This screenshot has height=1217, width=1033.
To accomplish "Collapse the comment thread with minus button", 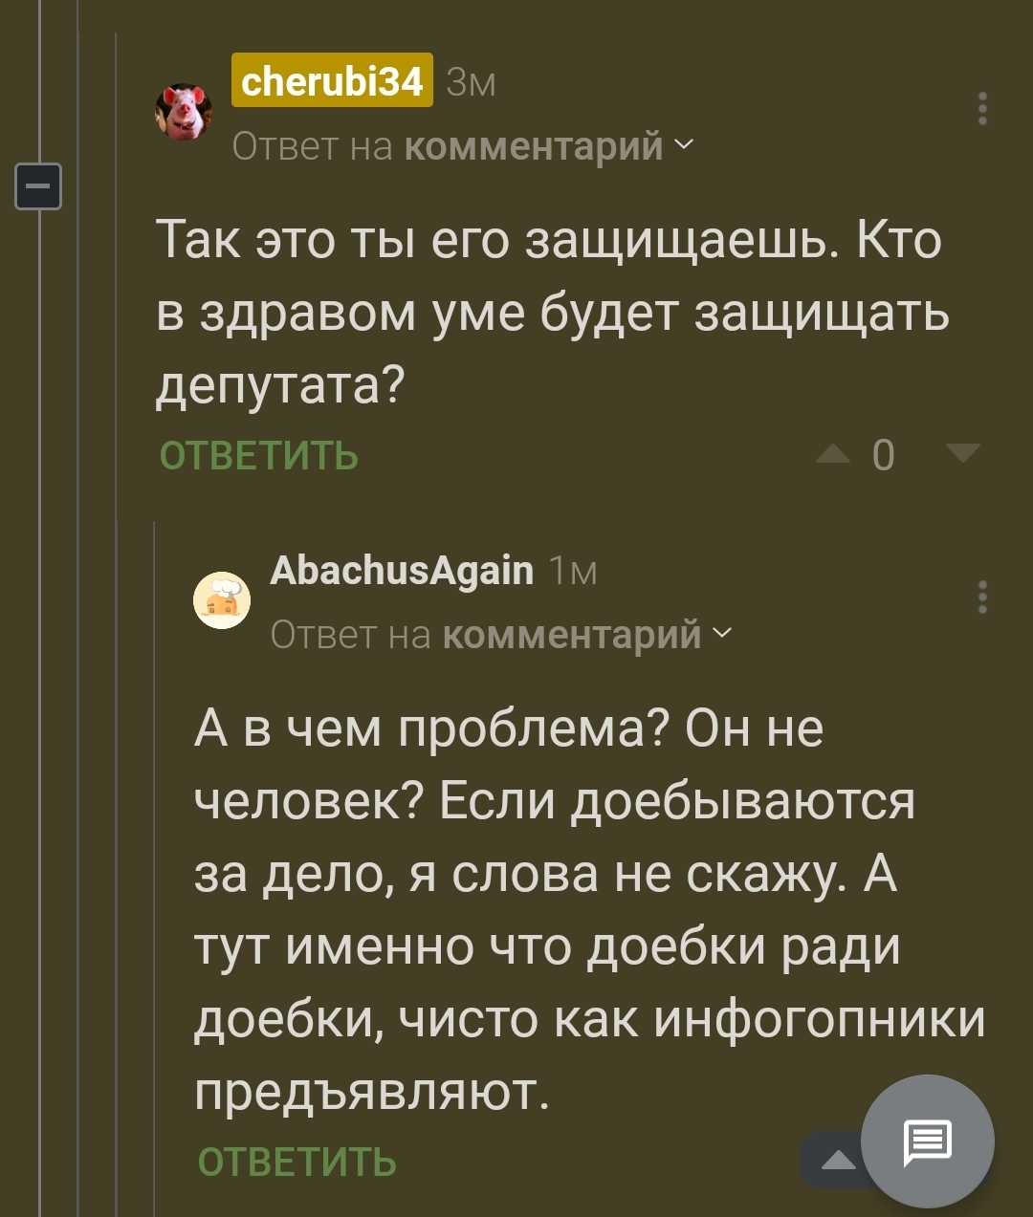I will [38, 186].
